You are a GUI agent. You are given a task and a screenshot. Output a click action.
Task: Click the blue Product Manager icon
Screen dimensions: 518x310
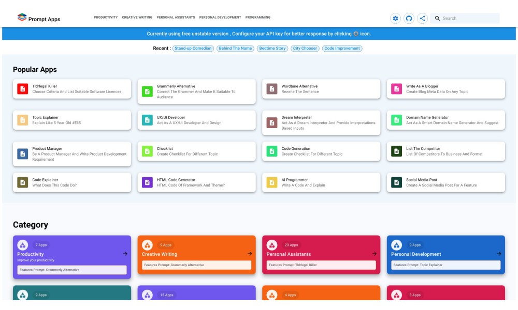(x=22, y=154)
